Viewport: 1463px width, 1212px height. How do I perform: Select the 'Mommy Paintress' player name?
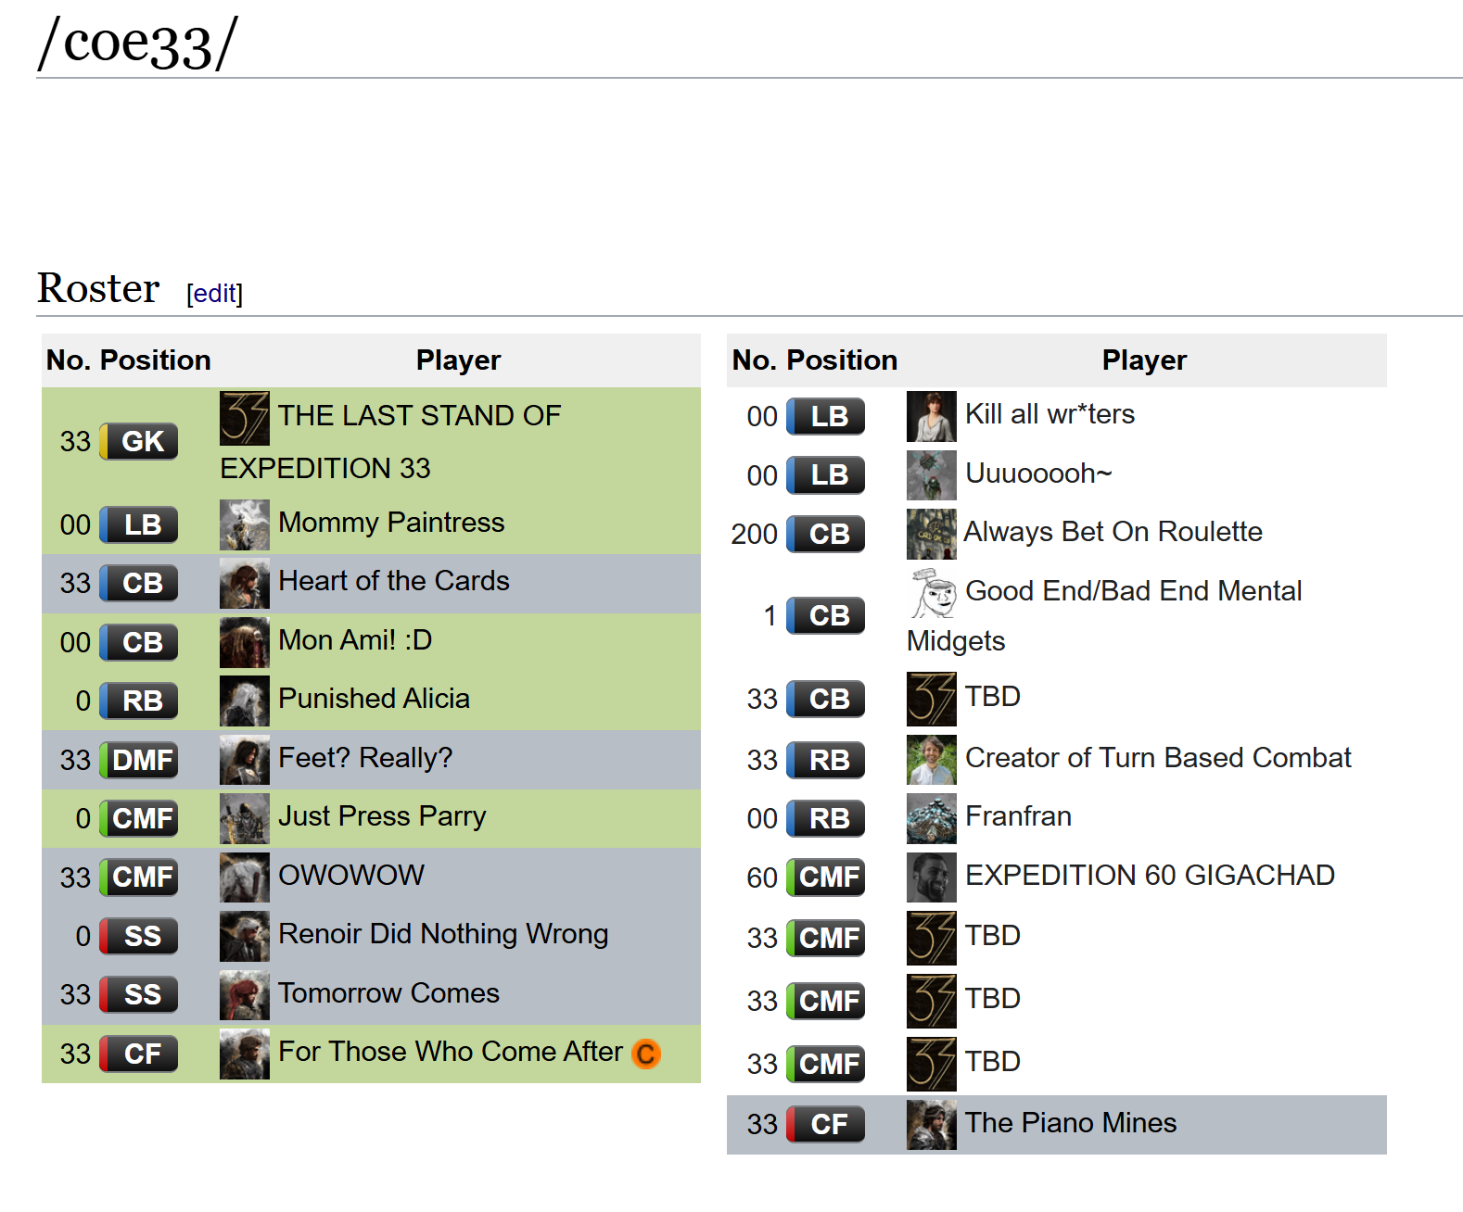pos(391,523)
